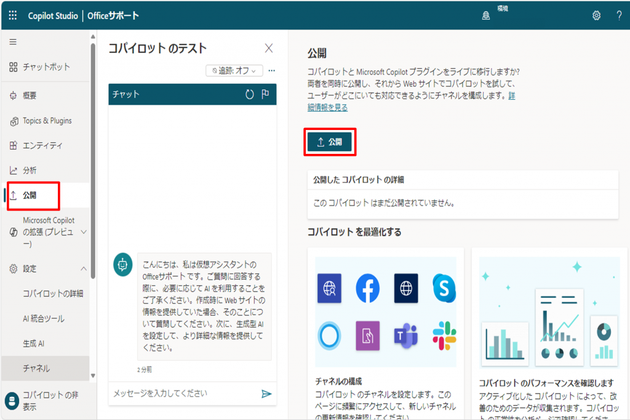Click the コパイロットのパフォーマンスを確認します heading
This screenshot has height=420, width=630.
coord(546,383)
